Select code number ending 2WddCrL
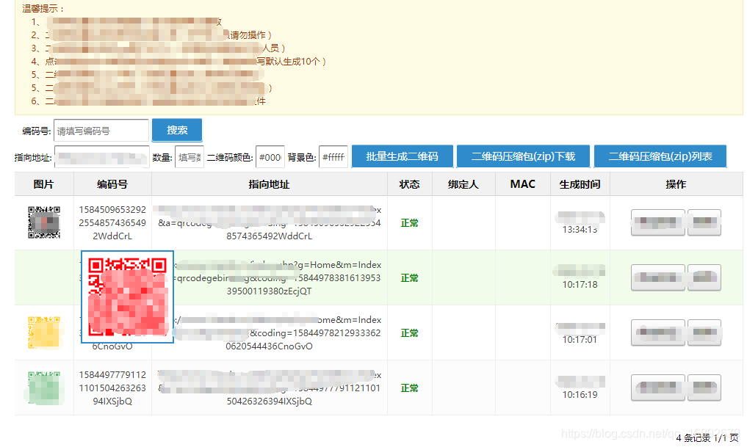747x447 pixels. pos(112,223)
